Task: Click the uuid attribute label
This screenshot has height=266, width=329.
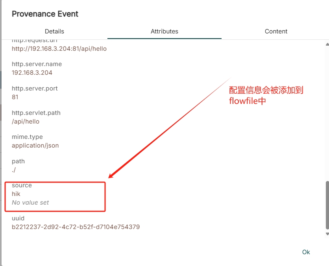Action: click(x=18, y=218)
